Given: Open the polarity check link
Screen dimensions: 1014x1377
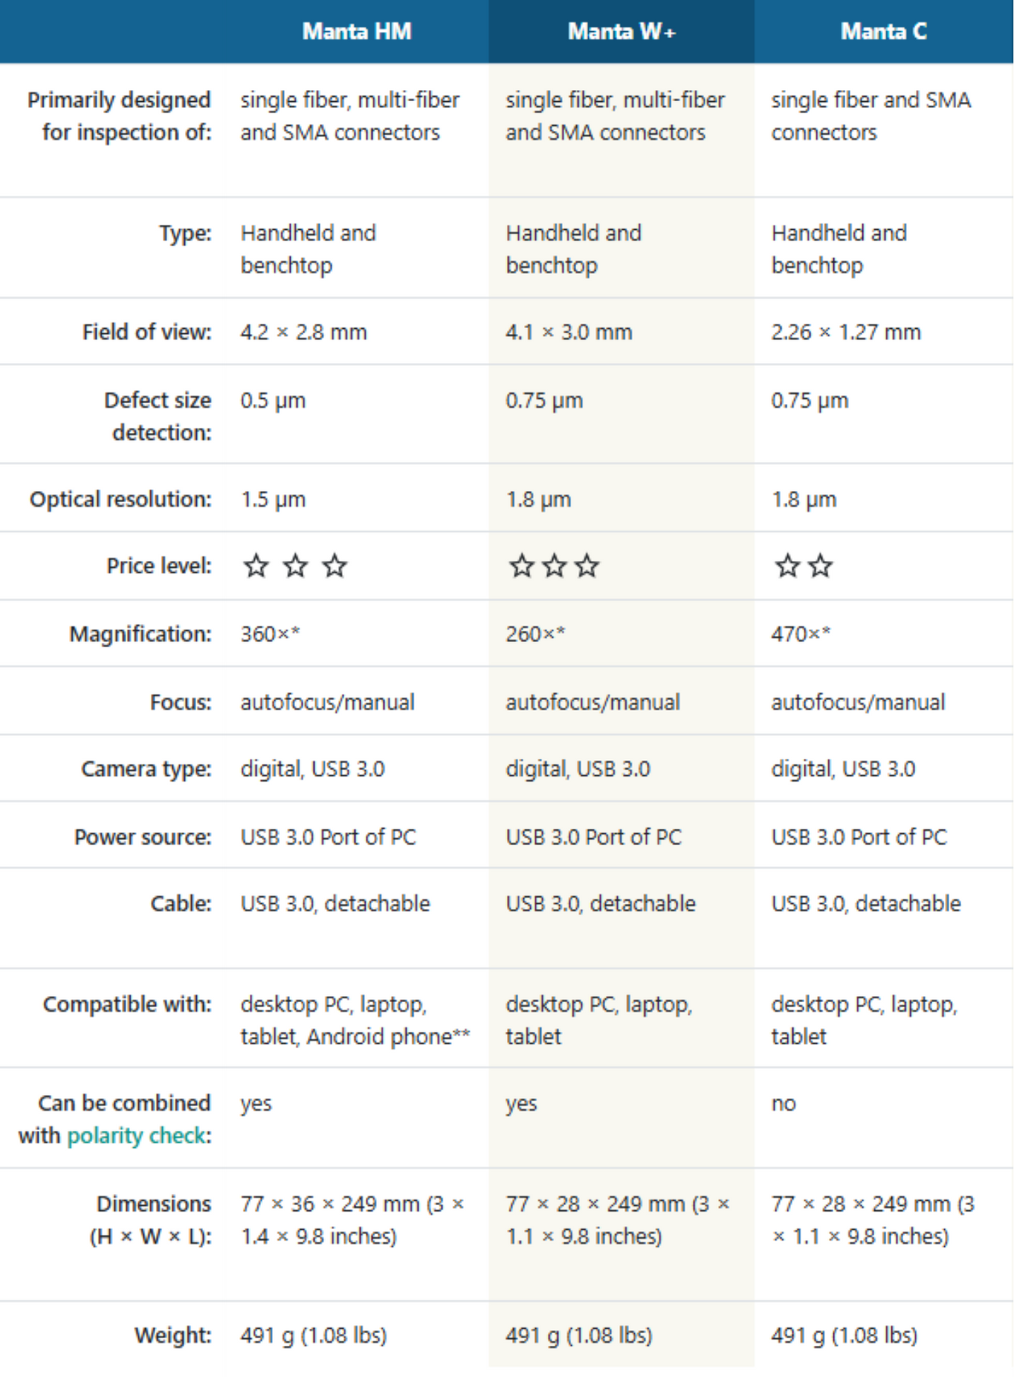Looking at the screenshot, I should [139, 1136].
